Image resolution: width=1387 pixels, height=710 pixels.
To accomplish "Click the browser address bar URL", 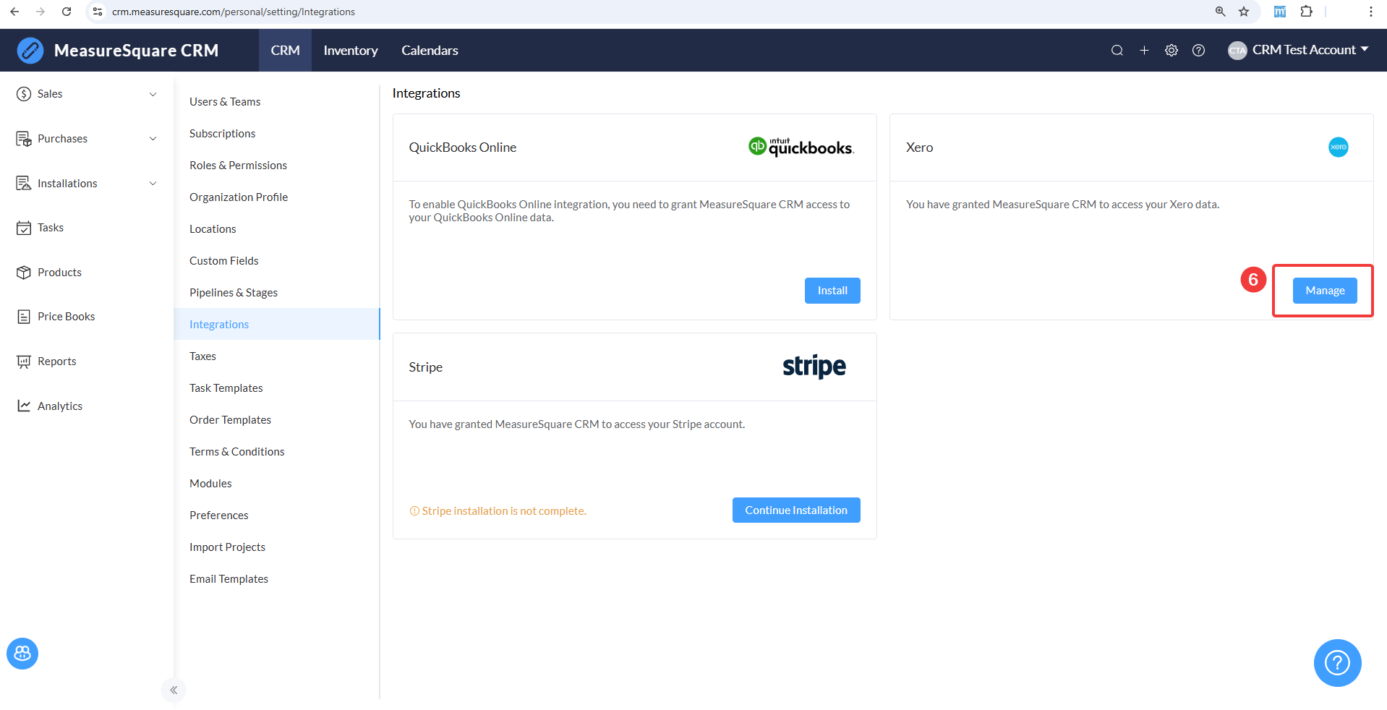I will pos(234,12).
